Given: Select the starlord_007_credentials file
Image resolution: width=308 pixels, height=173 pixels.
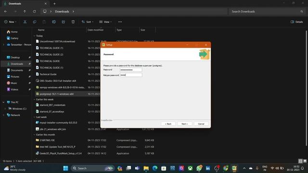Looking at the screenshot, I should pos(52,105).
